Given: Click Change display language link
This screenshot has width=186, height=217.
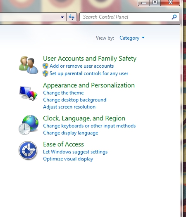Looking at the screenshot, I should (x=71, y=133).
